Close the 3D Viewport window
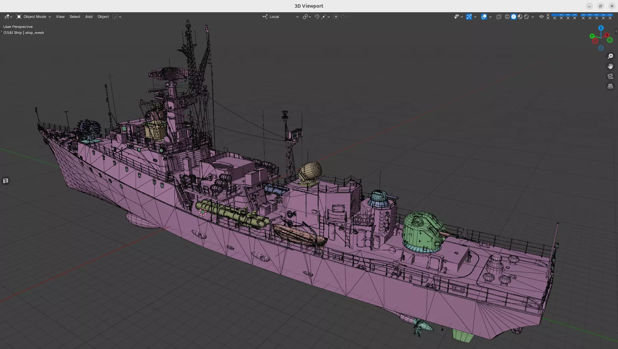This screenshot has height=349, width=618. (x=612, y=6)
